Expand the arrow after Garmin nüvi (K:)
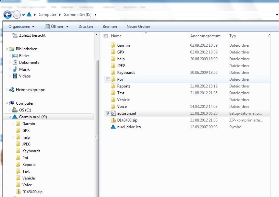The width and height of the screenshot is (279, 197). click(x=95, y=15)
